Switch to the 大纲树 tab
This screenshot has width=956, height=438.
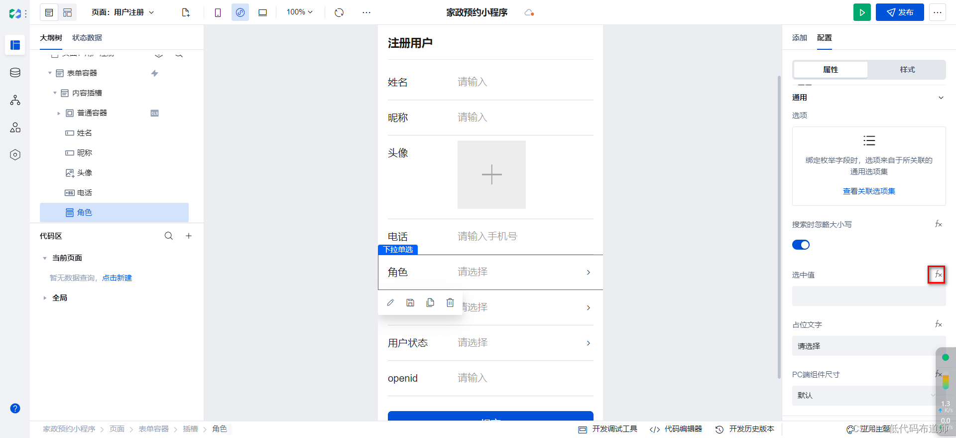tap(51, 38)
